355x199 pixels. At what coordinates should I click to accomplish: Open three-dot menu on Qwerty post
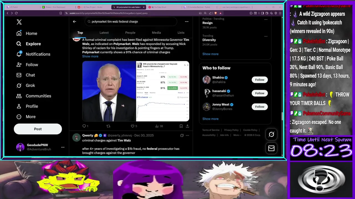(x=187, y=135)
